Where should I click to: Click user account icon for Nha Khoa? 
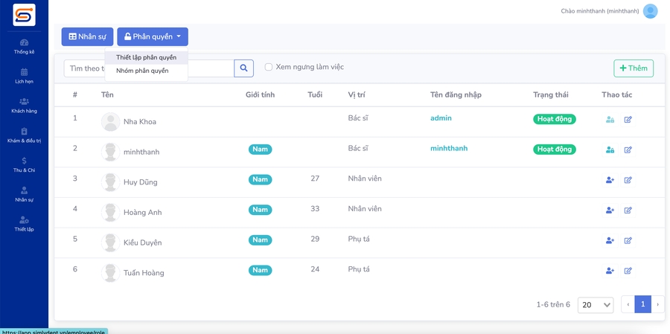pyautogui.click(x=610, y=119)
